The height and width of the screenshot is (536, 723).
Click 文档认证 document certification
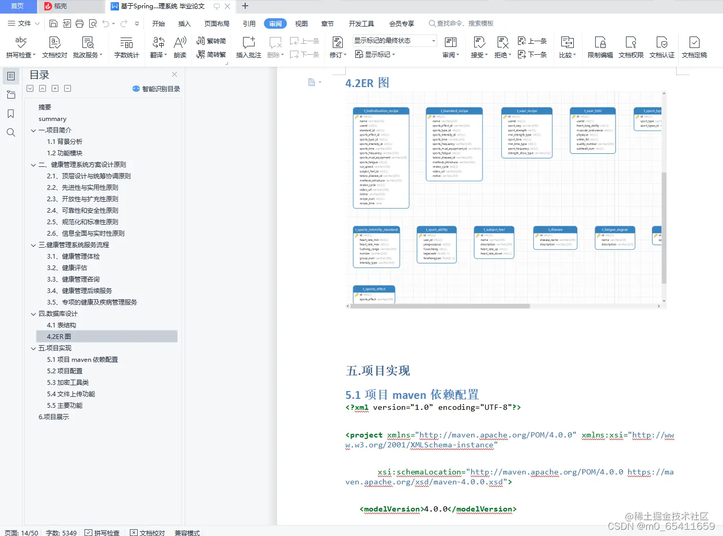coord(662,47)
